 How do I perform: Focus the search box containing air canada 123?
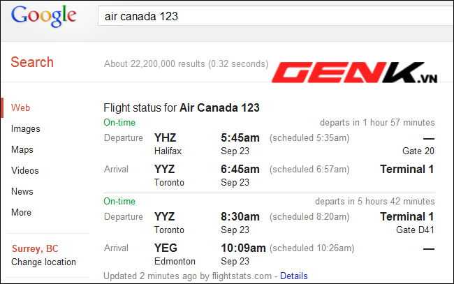click(x=276, y=16)
